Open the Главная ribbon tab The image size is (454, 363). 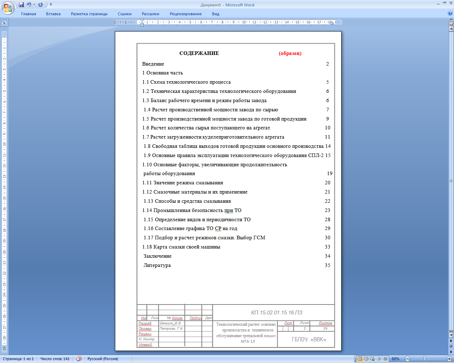pos(29,14)
